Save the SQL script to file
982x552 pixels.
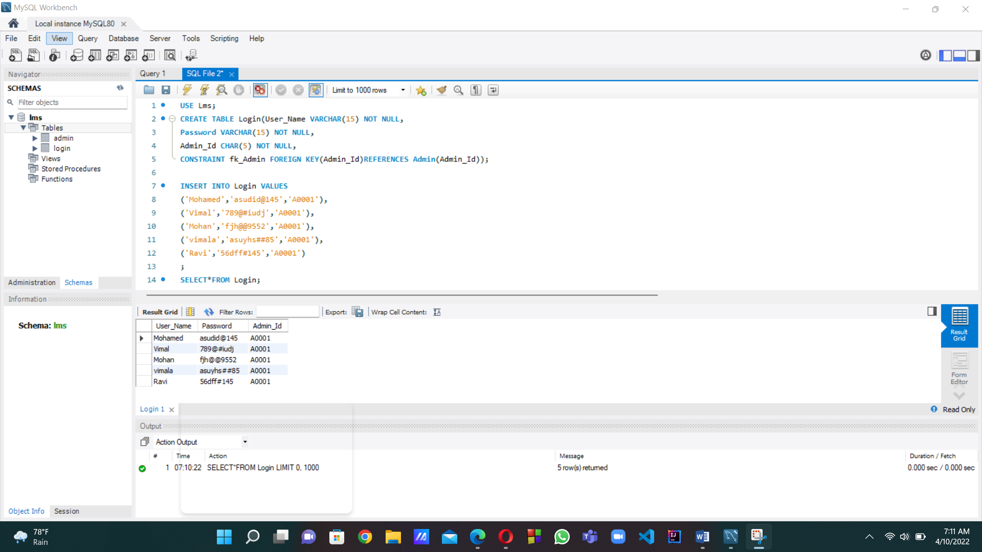[x=166, y=90]
